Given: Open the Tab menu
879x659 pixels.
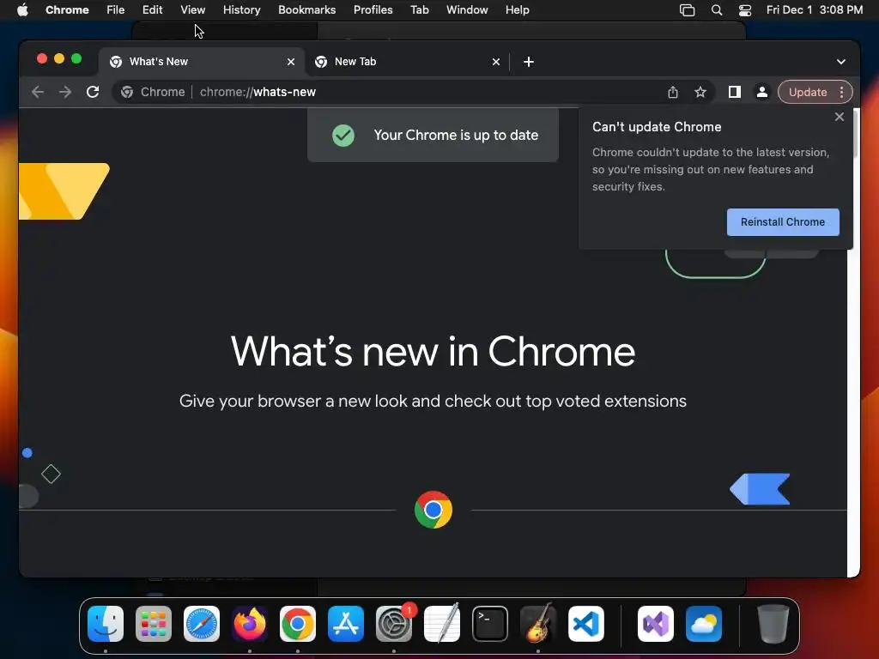Looking at the screenshot, I should point(419,10).
